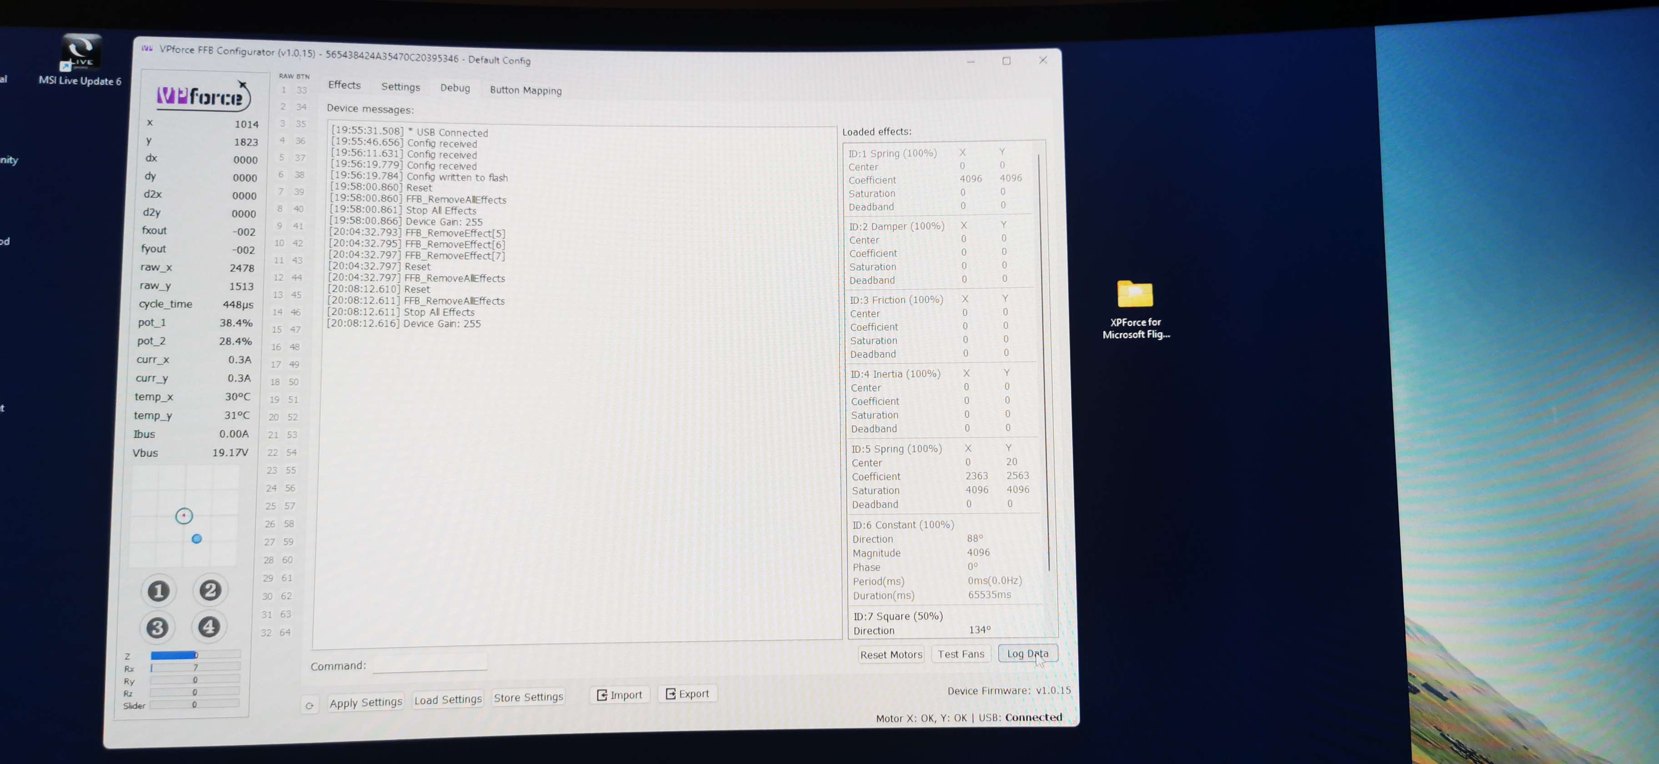1659x764 pixels.
Task: Click round button indicator number 2
Action: pos(210,590)
